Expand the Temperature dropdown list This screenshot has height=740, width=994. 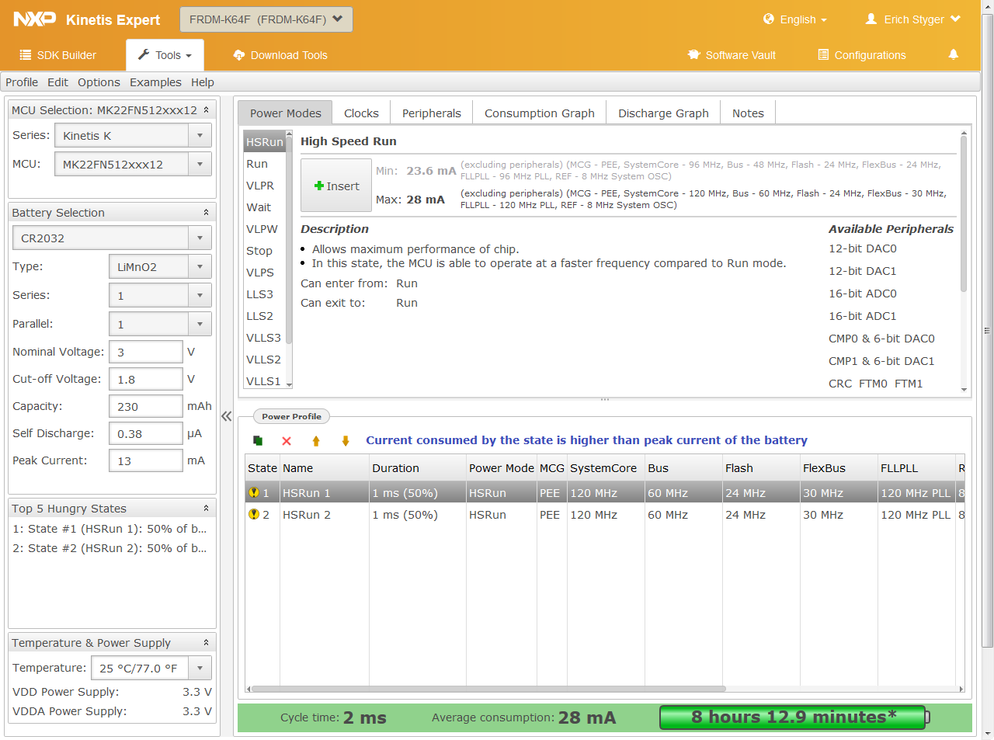point(200,668)
